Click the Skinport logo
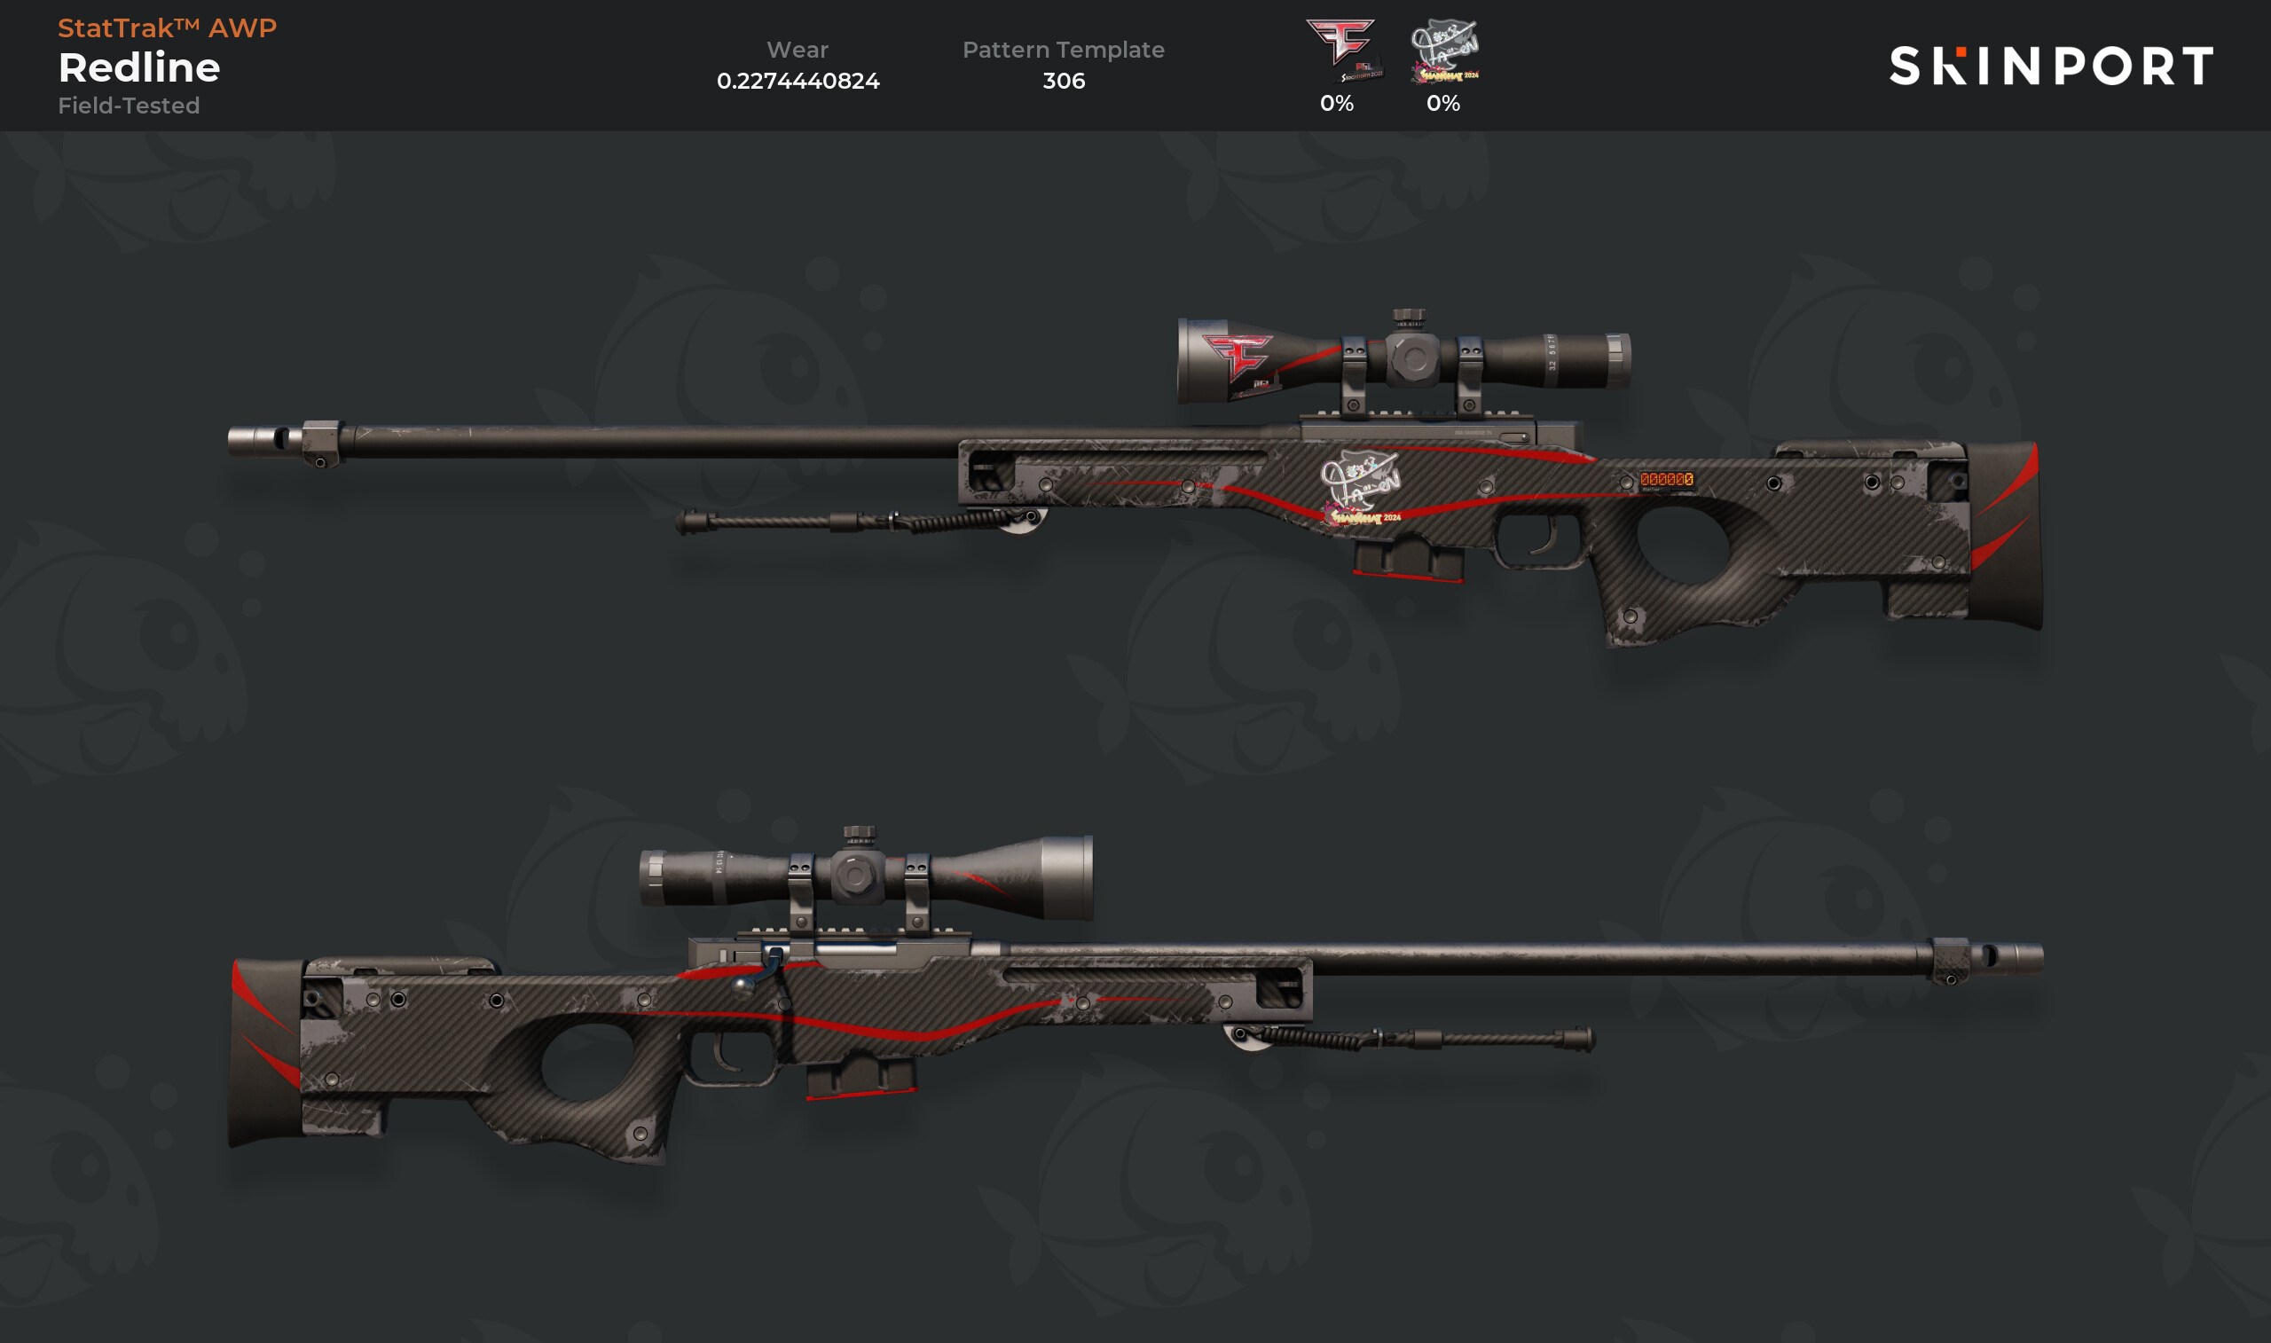The image size is (2271, 1343). coord(2051,66)
